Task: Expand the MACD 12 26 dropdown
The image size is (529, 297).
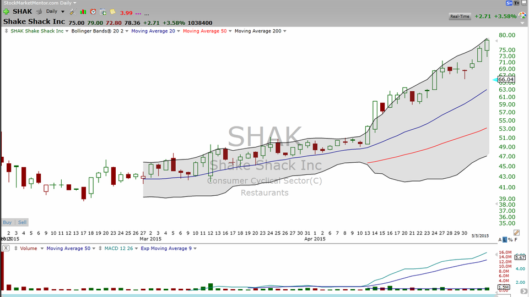Action: click(x=136, y=249)
